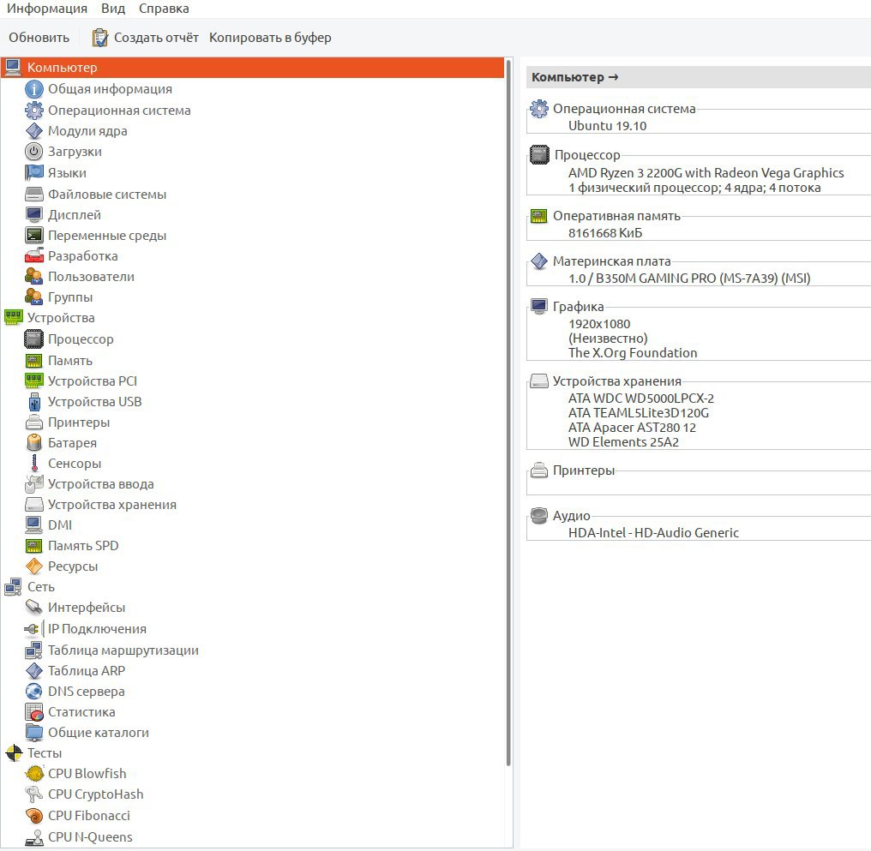Click the 1920x1080 resolution value
This screenshot has width=871, height=851.
(598, 324)
